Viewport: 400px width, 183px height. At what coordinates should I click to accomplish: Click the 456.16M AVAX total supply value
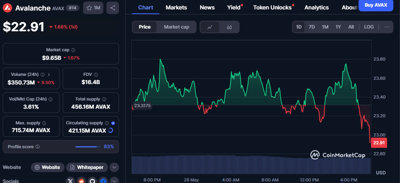(x=90, y=107)
